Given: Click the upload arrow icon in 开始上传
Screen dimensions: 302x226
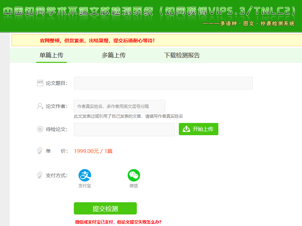Looking at the screenshot, I should pyautogui.click(x=186, y=129).
